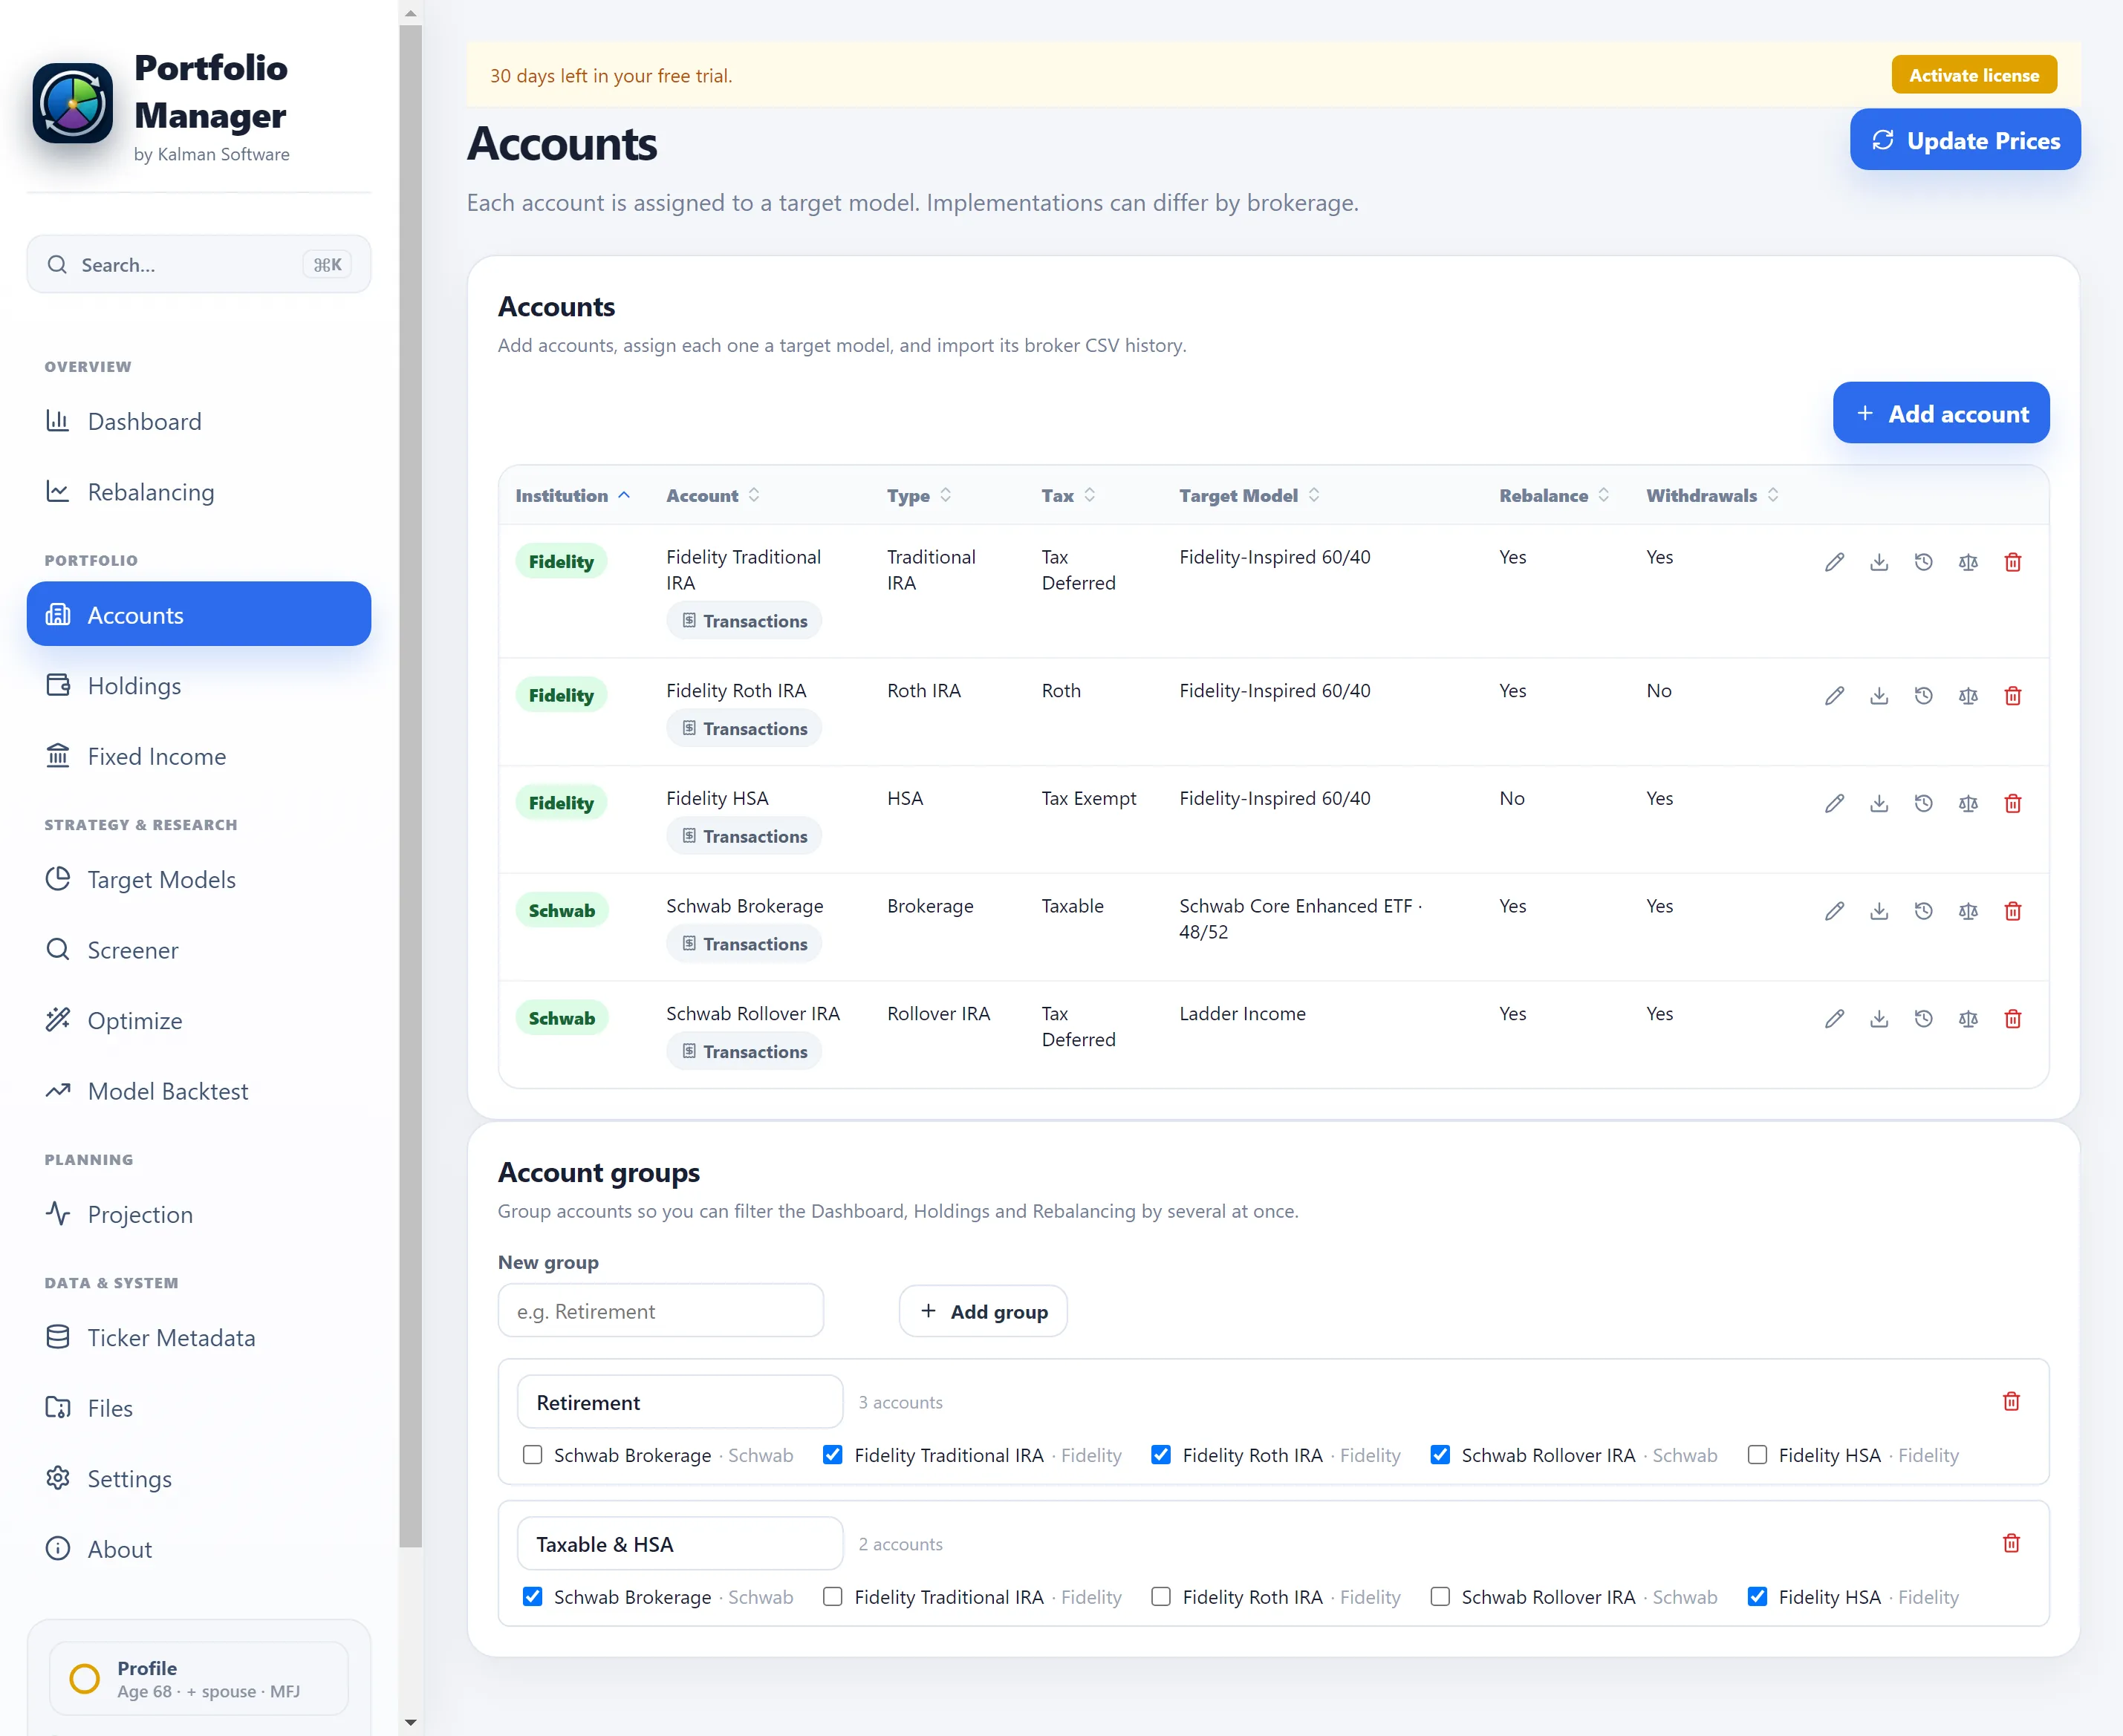Click the New group name input field
2123x1736 pixels.
(x=660, y=1311)
